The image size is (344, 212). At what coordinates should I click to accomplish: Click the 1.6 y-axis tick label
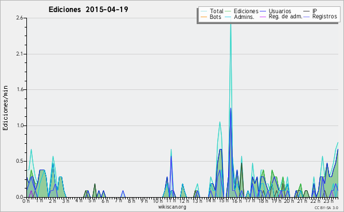point(19,89)
